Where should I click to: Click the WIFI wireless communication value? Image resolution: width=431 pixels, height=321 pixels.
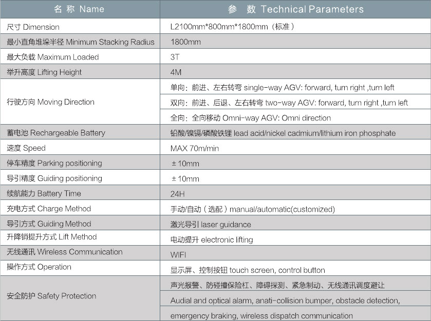pyautogui.click(x=178, y=255)
